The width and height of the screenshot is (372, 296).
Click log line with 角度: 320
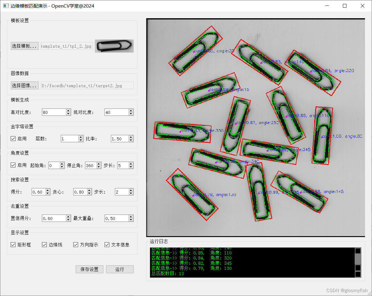pyautogui.click(x=191, y=258)
